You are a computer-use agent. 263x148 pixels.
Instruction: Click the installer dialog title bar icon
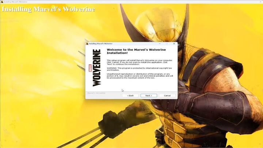coord(87,43)
